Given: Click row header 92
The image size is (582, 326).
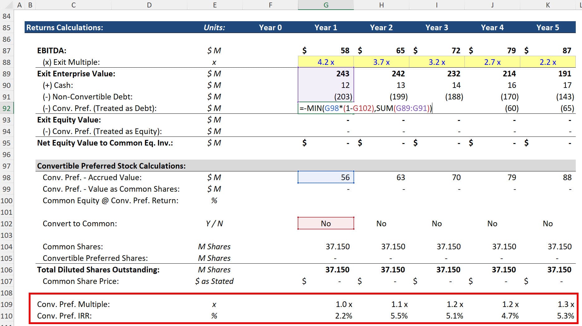Looking at the screenshot, I should coord(6,108).
